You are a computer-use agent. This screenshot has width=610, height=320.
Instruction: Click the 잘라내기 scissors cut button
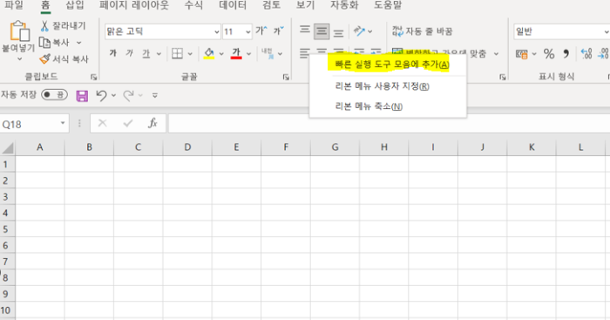pyautogui.click(x=63, y=25)
